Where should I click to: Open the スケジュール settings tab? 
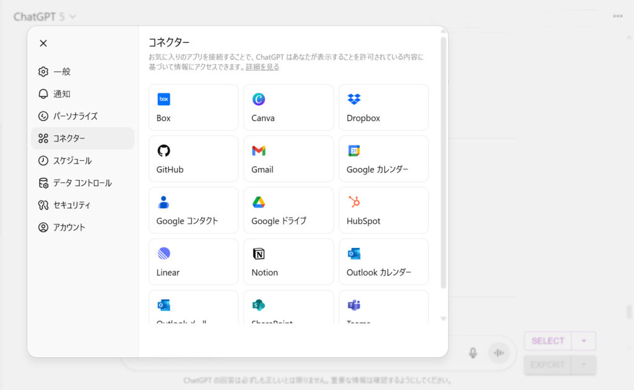click(x=83, y=161)
